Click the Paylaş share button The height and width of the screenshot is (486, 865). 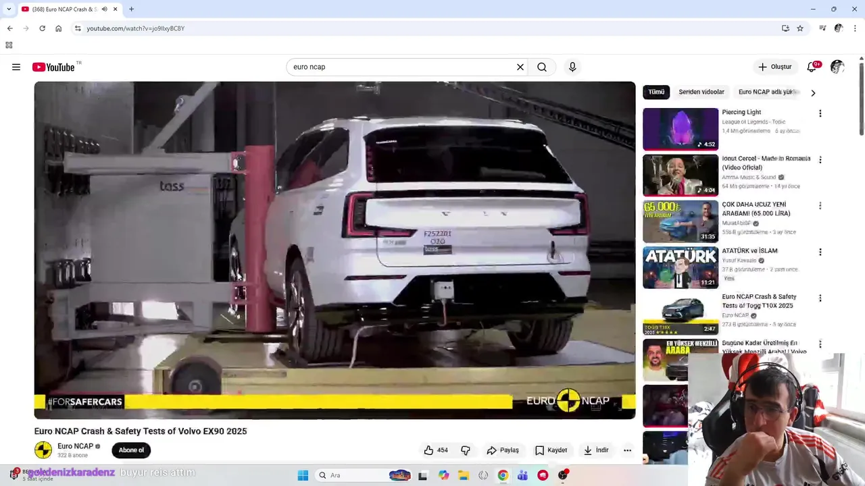pyautogui.click(x=503, y=450)
